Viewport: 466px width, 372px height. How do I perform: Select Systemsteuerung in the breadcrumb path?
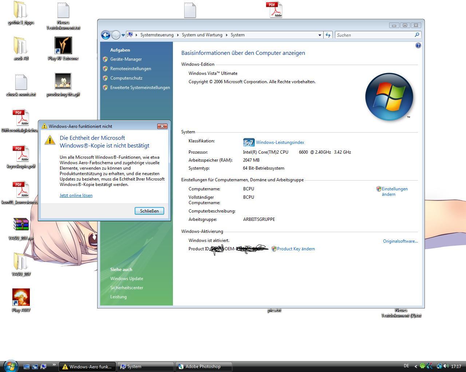click(x=157, y=35)
